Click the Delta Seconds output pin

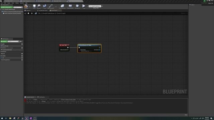(68, 50)
